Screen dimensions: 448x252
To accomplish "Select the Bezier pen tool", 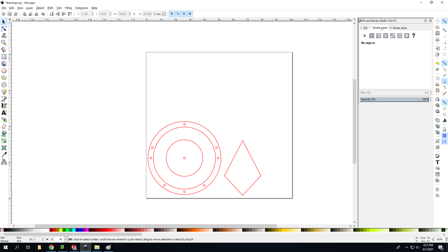I will click(x=4, y=99).
